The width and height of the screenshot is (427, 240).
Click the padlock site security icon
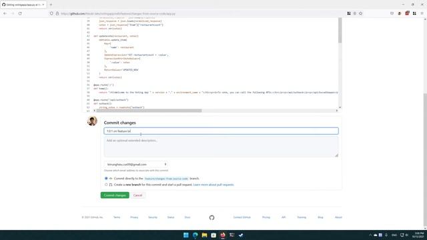point(57,13)
